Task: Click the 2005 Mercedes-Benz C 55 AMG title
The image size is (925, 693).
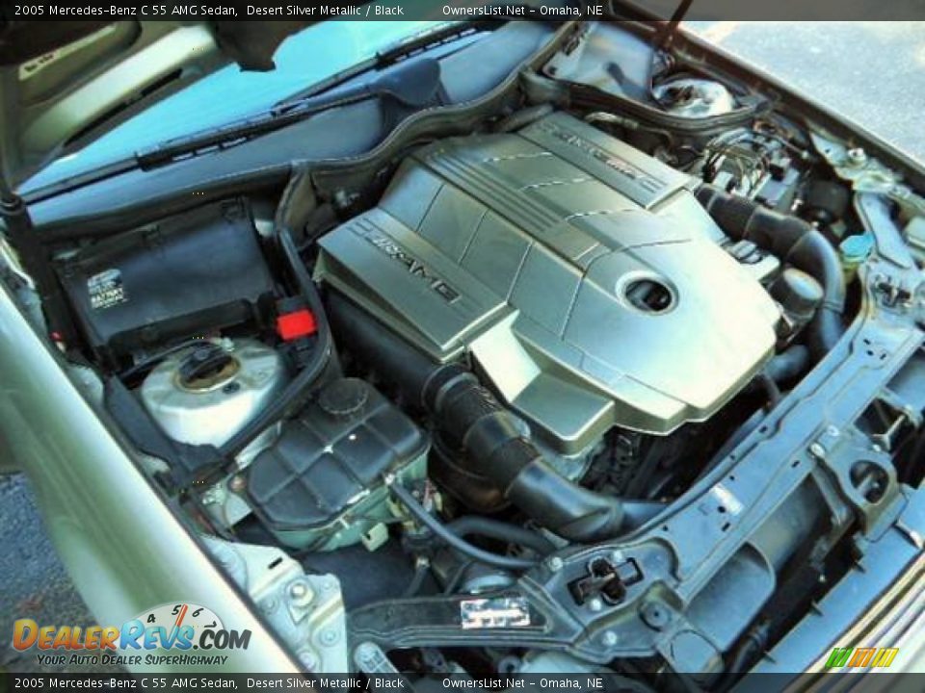Action: point(116,10)
